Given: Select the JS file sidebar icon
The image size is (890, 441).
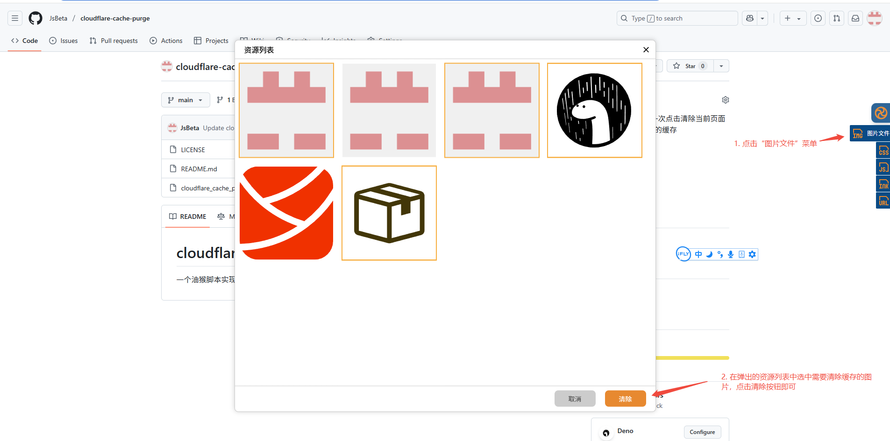Looking at the screenshot, I should [x=883, y=167].
